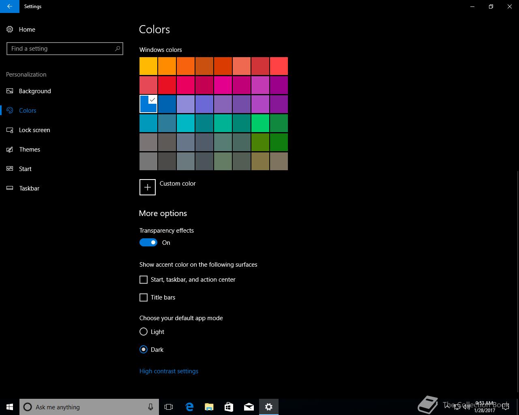Open Home via the gear icon
The image size is (519, 415).
click(10, 30)
